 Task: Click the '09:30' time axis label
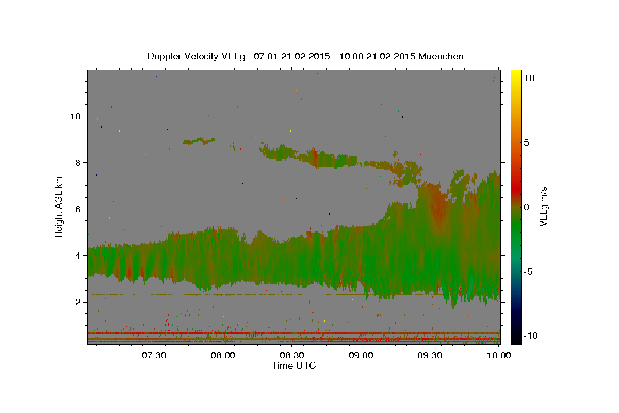tap(430, 355)
